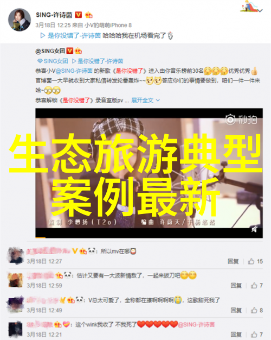Click the crown membership icon beside SING-许诗茵
Image resolution: width=271 pixels, height=340 pixels.
(x=88, y=15)
